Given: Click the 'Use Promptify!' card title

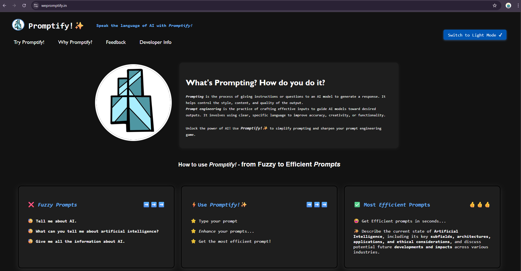Looking at the screenshot, I should click(x=222, y=205).
